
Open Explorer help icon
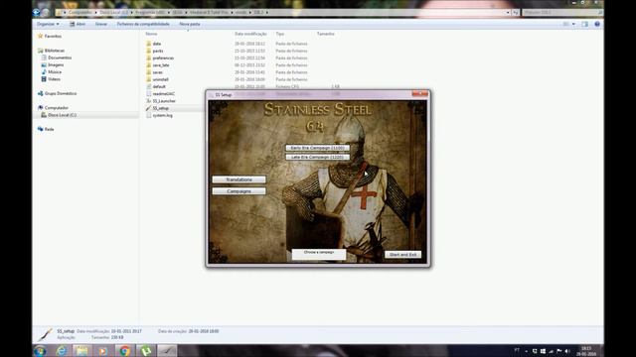point(597,24)
